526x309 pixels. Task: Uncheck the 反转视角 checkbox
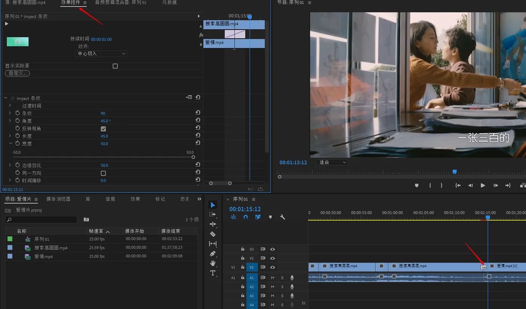tap(103, 128)
